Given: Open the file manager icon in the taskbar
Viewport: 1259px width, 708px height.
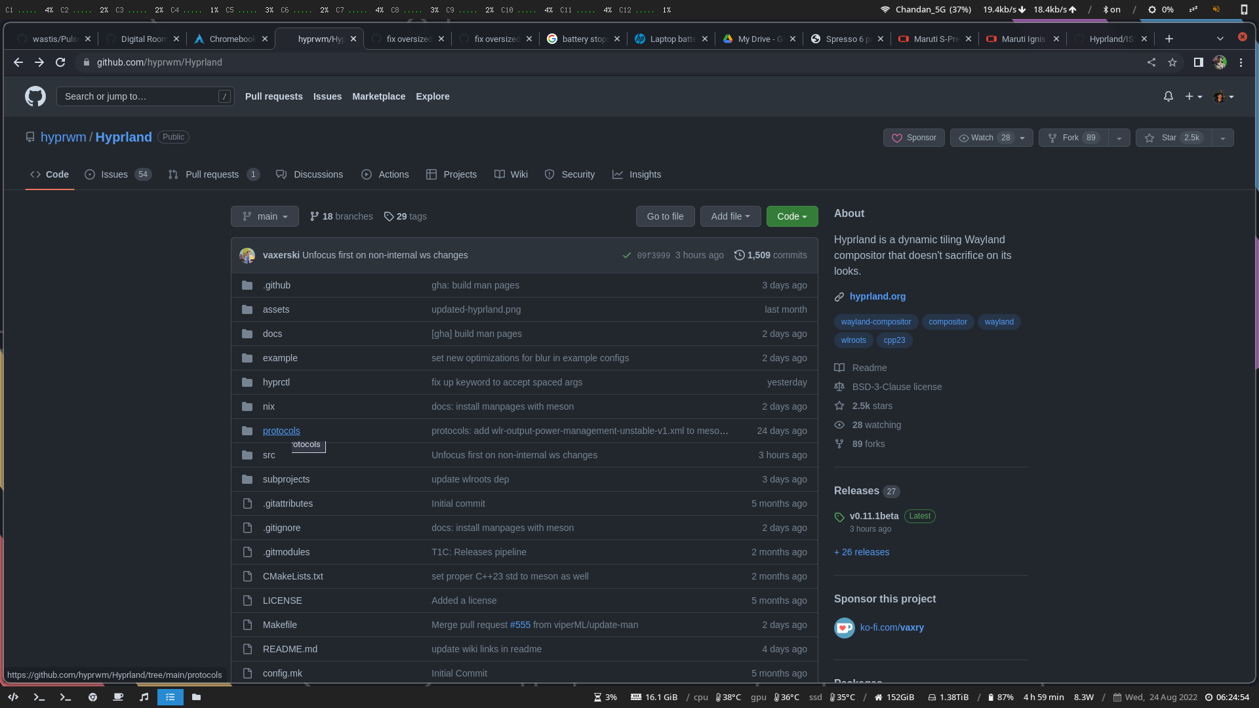Looking at the screenshot, I should [196, 697].
